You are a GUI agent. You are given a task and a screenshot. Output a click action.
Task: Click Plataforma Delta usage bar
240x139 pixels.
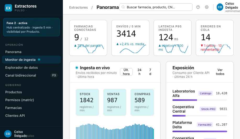(x=200, y=131)
